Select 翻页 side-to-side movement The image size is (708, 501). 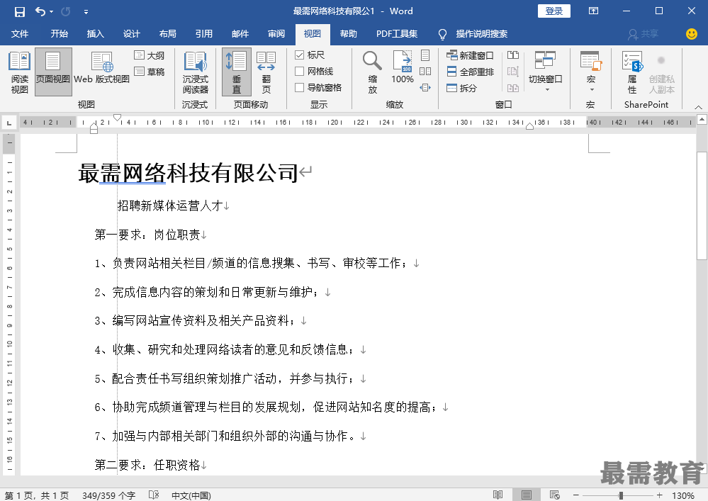pyautogui.click(x=266, y=72)
